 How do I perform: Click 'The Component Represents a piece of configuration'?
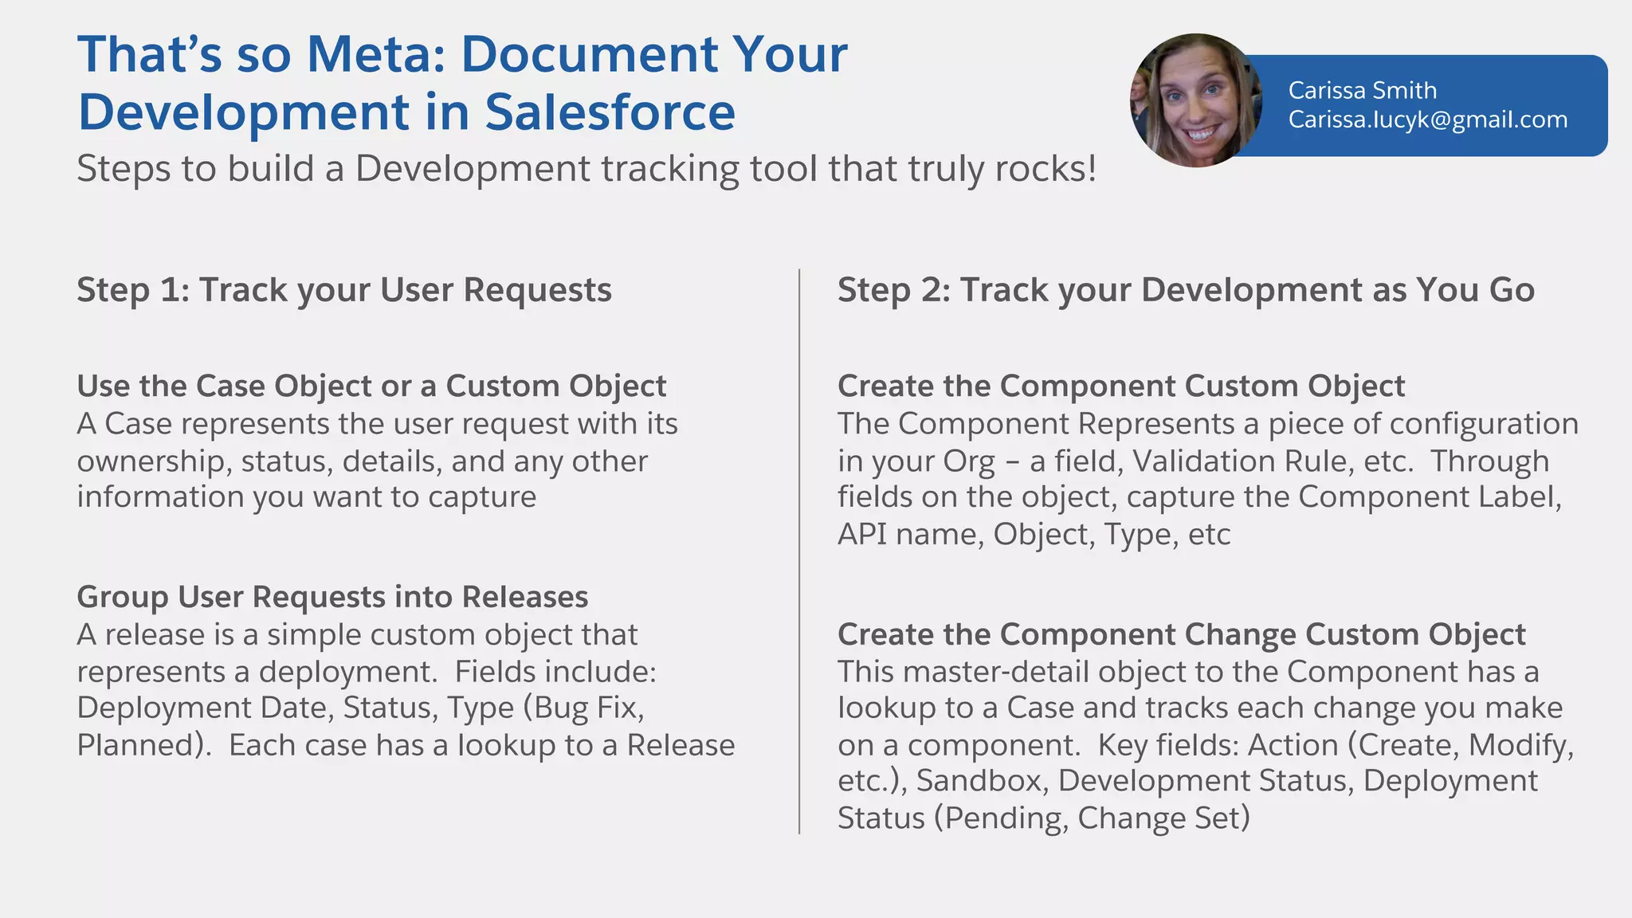(x=1208, y=424)
